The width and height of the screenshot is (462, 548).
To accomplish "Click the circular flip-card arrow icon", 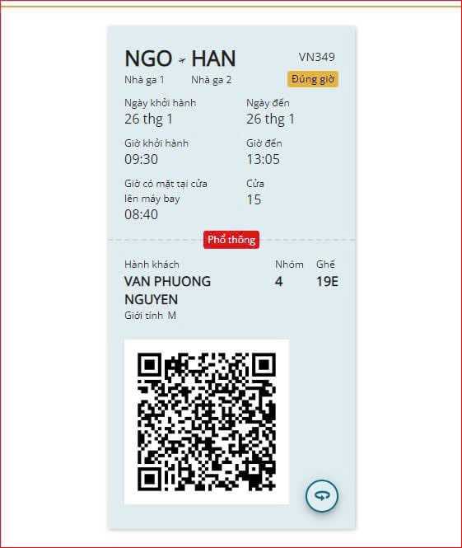I will [322, 496].
